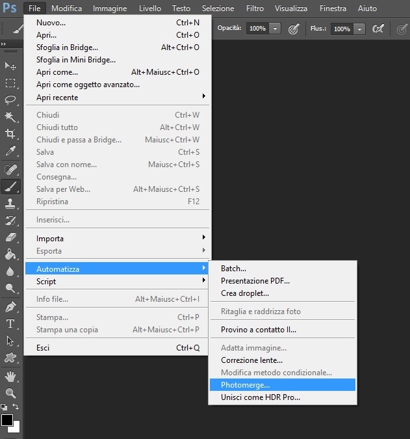Image resolution: width=410 pixels, height=439 pixels.
Task: Open the Modifica menu
Action: pos(66,8)
